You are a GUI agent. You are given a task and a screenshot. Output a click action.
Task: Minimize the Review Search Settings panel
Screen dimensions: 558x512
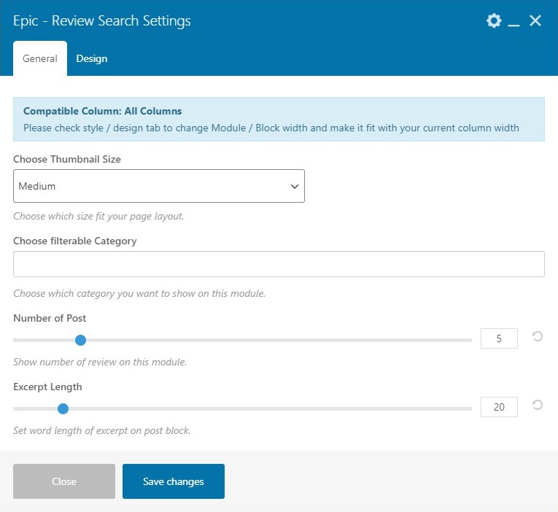[x=514, y=22]
